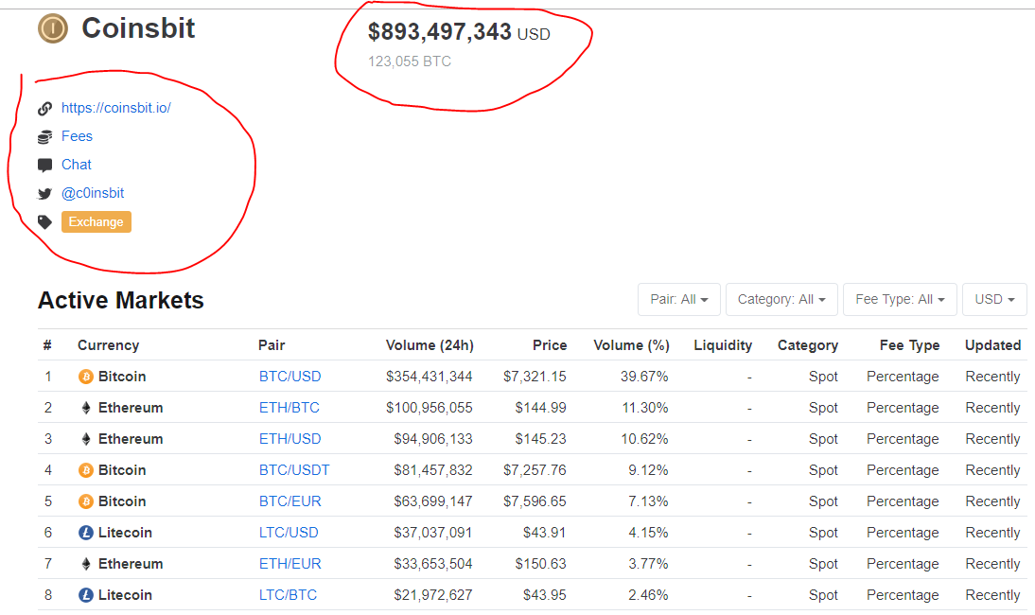Sort by the Volume (%) column header
Viewport: 1035px width, 615px height.
coord(632,345)
